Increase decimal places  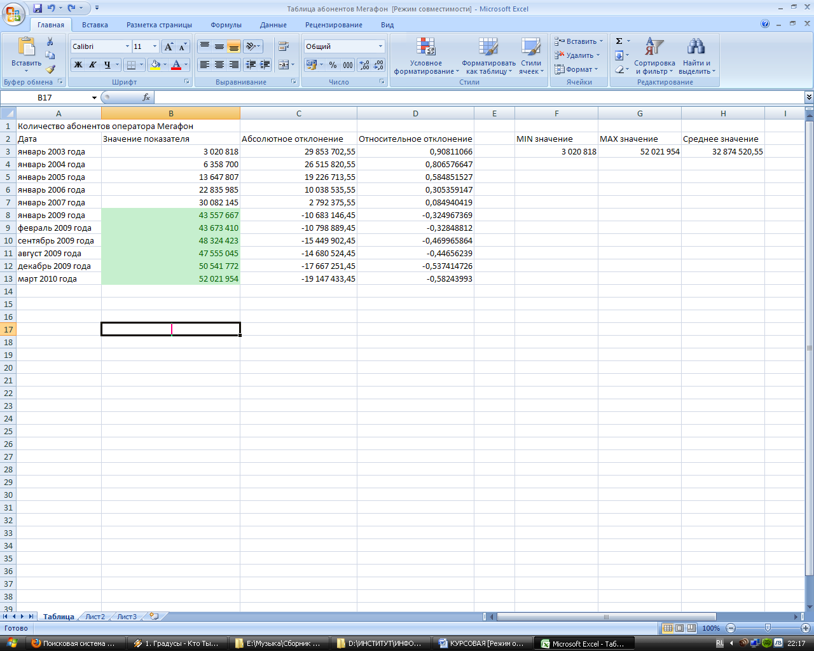point(364,65)
